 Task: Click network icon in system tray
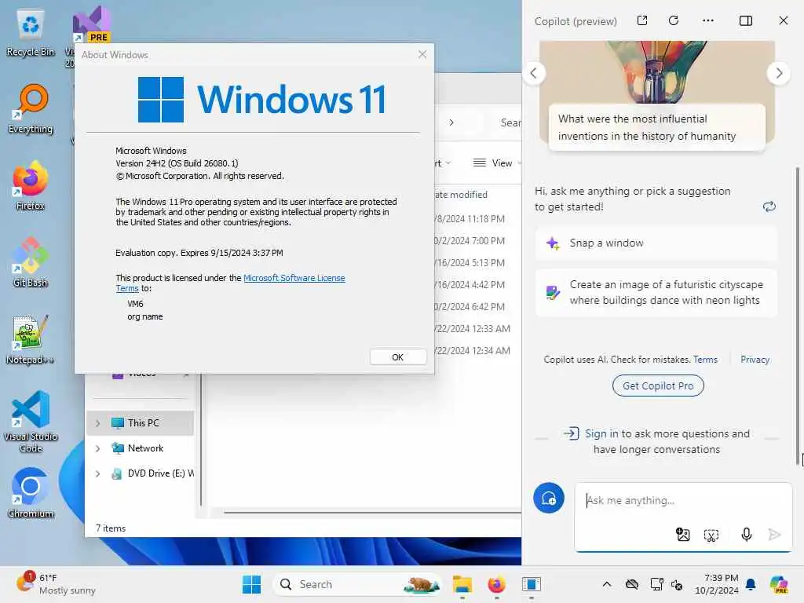(656, 584)
